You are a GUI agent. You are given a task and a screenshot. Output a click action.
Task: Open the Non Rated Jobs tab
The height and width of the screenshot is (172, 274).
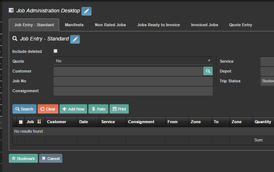point(110,25)
